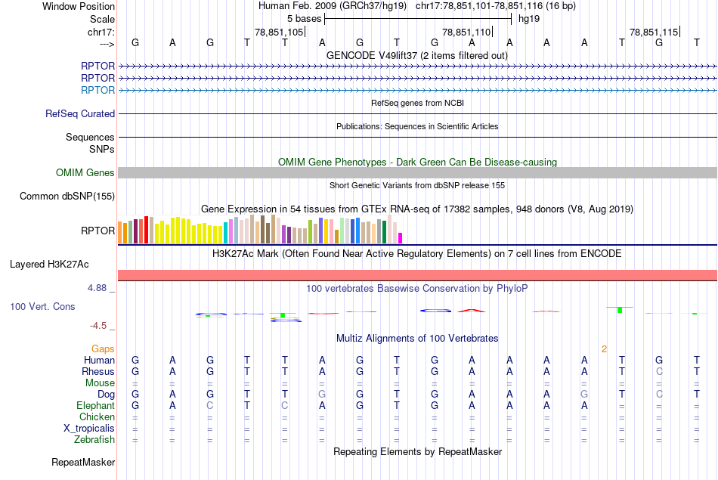Click position marker 78,851,105 on ruler

(x=280, y=32)
